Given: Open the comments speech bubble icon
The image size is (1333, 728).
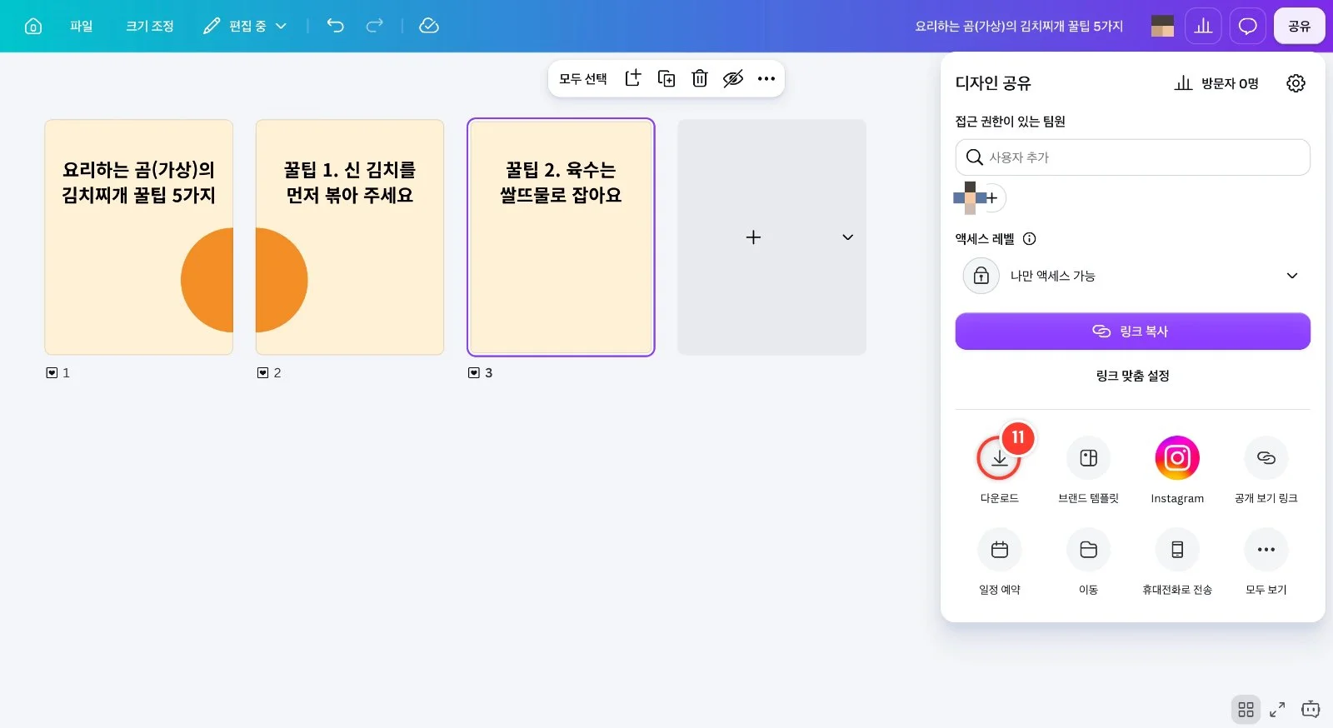Looking at the screenshot, I should 1247,26.
